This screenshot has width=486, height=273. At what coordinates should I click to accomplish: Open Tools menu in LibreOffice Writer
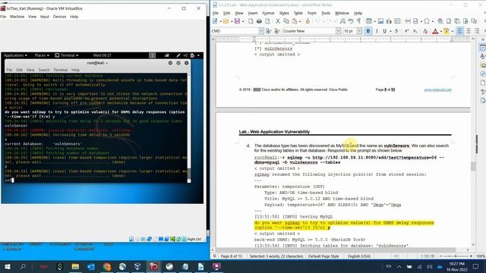click(326, 13)
